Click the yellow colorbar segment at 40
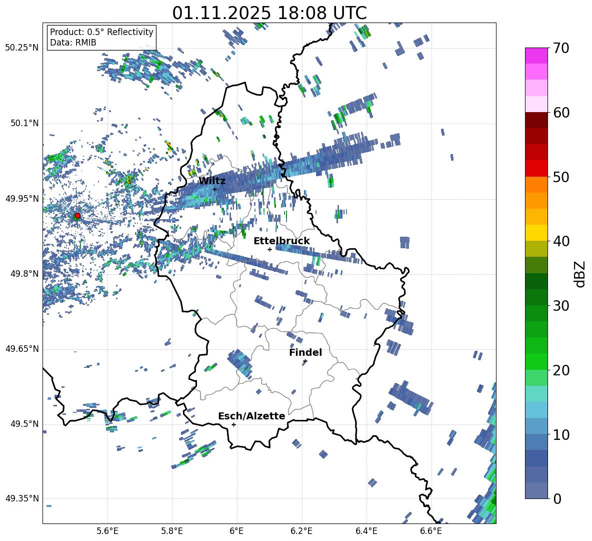Screen dimensions: 592x541 (x=536, y=233)
